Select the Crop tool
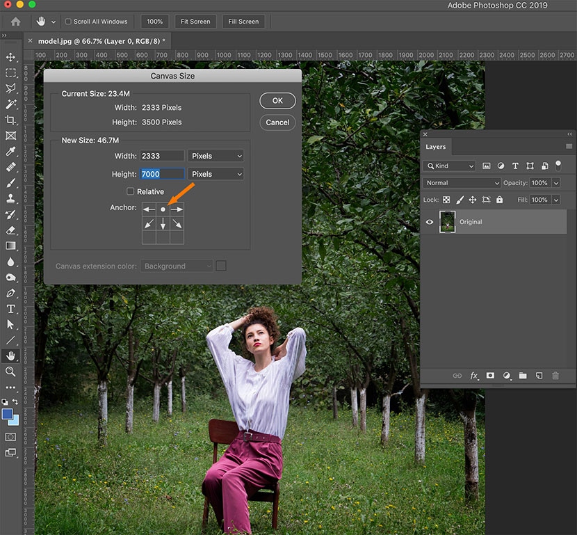Viewport: 577px width, 535px height. click(x=10, y=120)
